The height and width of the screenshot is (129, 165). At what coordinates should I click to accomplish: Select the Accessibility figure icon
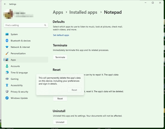[7, 85]
